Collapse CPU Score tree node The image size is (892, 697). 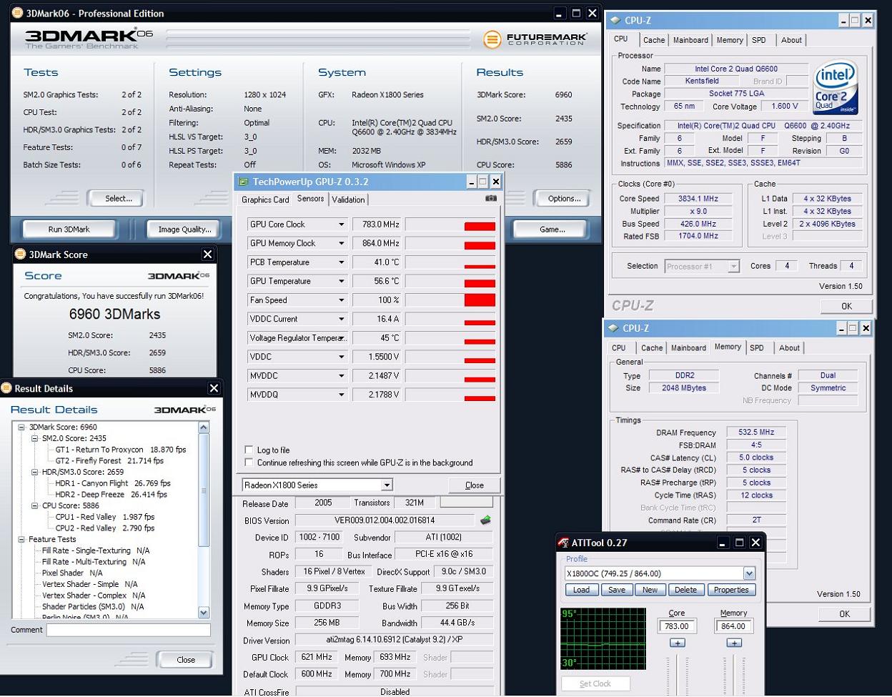pos(34,505)
